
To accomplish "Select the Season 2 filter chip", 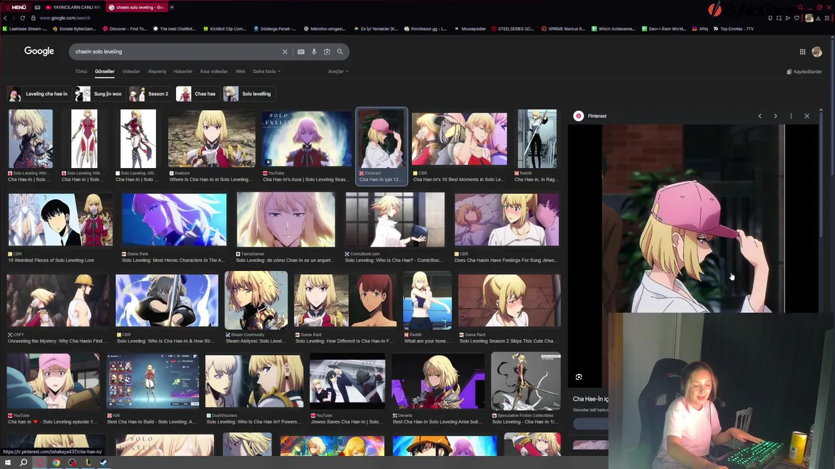I will (x=149, y=94).
